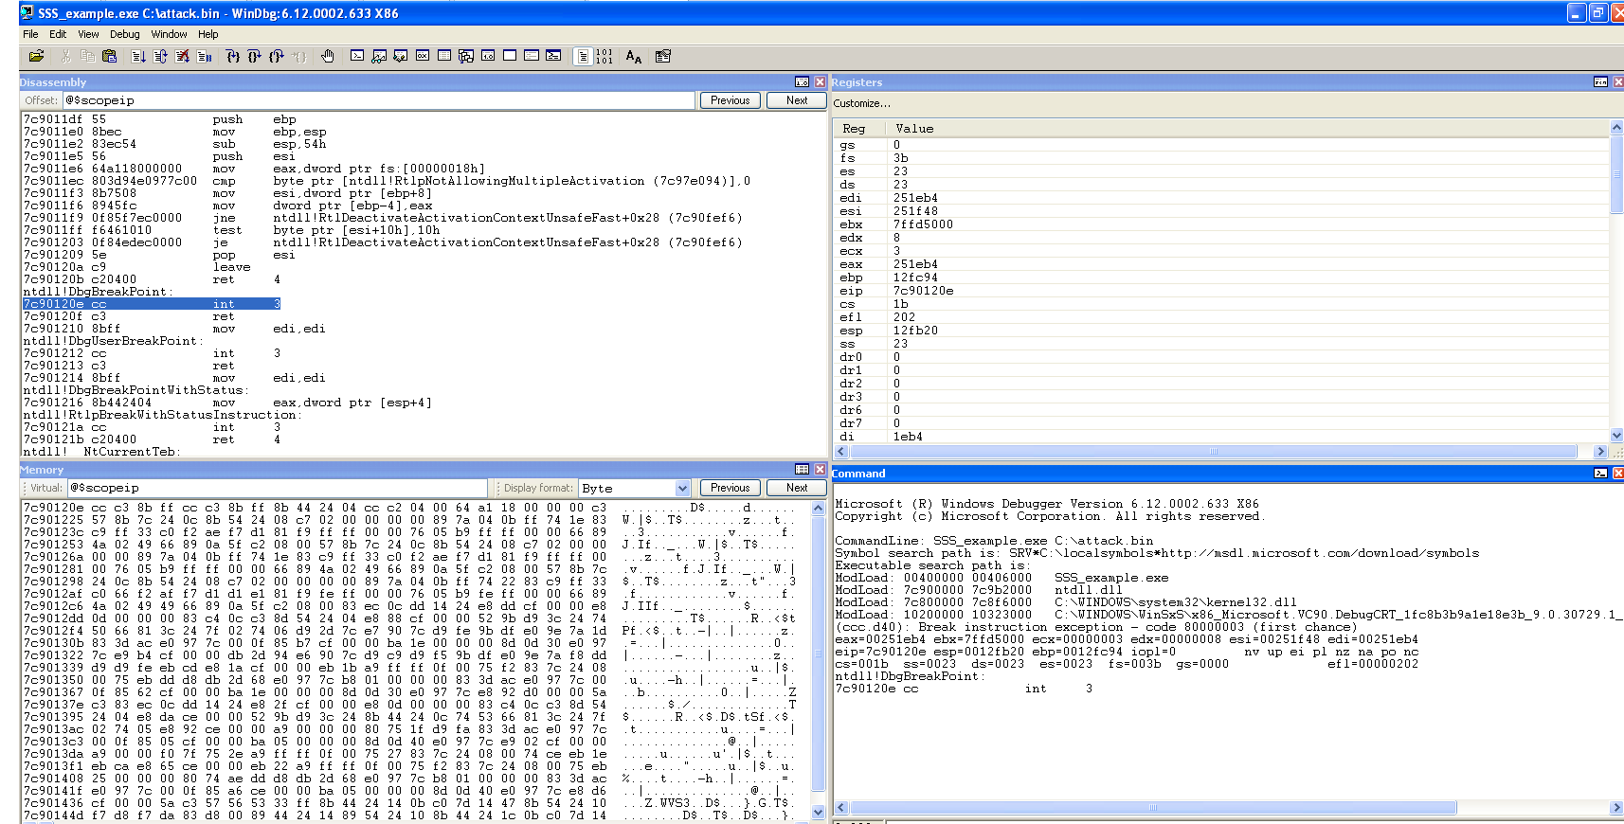
Task: Click the Memory panel scrollbar down arrow
Action: point(819,813)
